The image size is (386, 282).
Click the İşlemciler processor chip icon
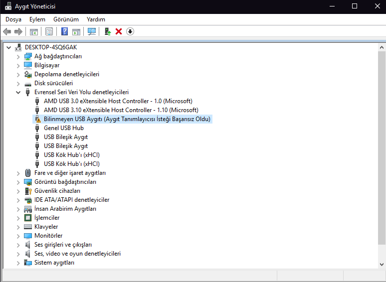click(x=28, y=218)
